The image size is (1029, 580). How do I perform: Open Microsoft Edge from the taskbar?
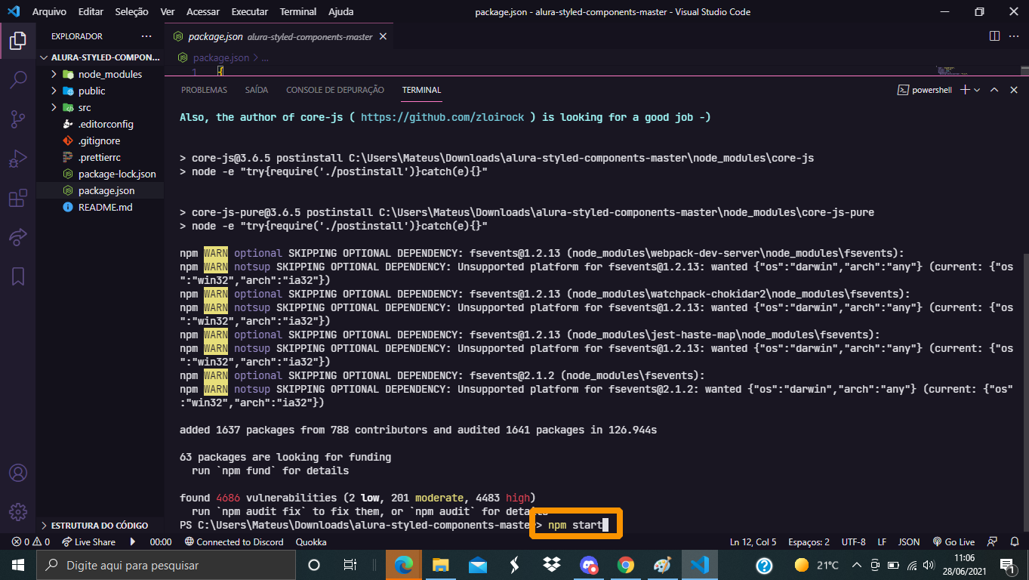tap(404, 565)
